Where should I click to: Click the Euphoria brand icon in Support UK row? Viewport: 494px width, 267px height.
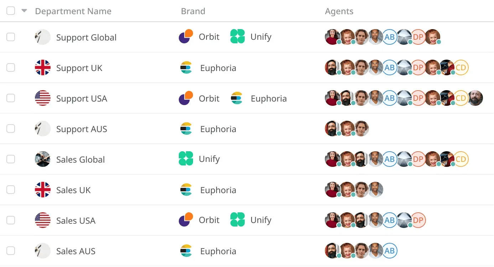[x=186, y=67]
